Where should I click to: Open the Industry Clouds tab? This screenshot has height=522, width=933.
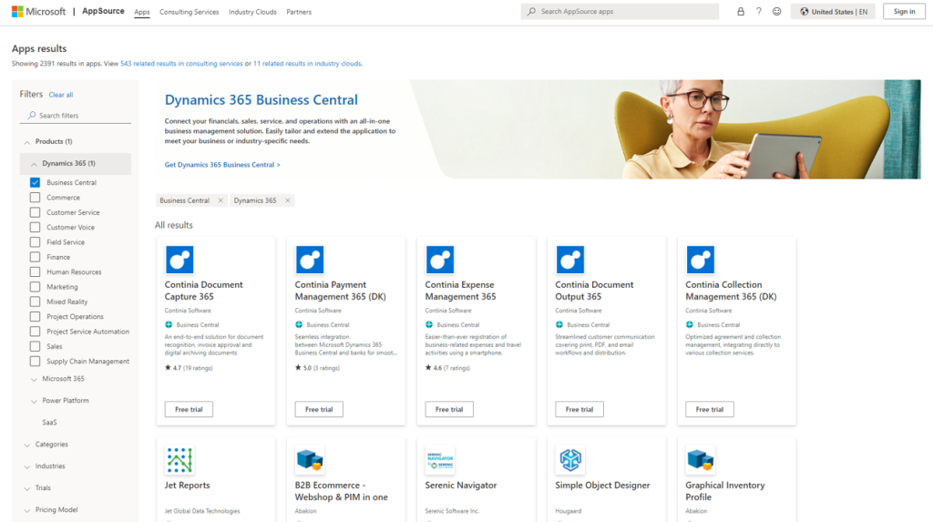[x=252, y=12]
